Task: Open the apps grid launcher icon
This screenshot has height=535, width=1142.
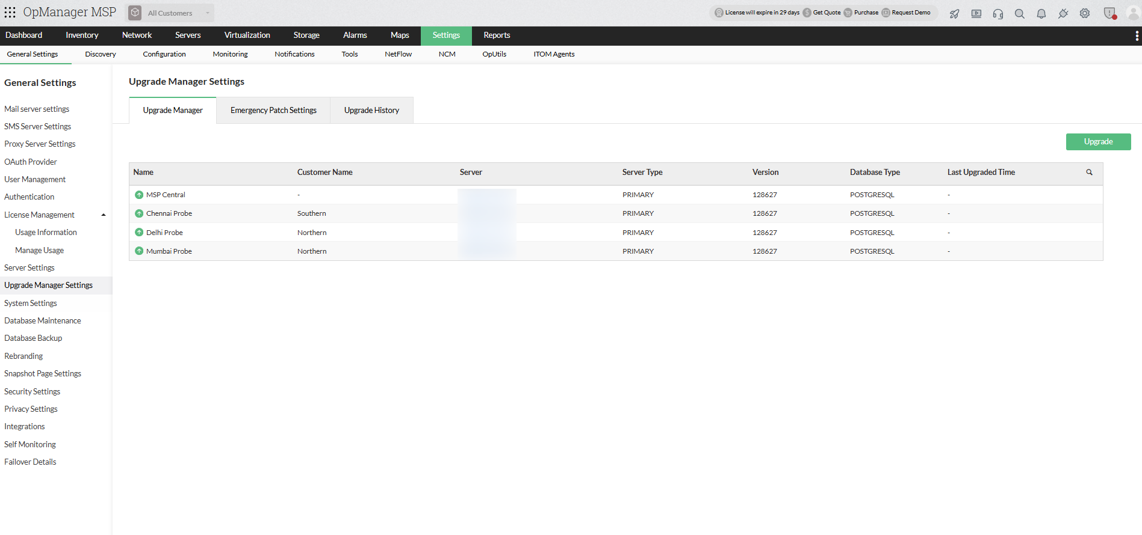Action: (10, 13)
